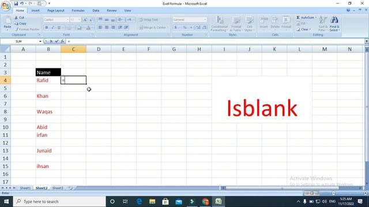The height and width of the screenshot is (207, 369).
Task: Decrease the font size
Action: pos(91,20)
